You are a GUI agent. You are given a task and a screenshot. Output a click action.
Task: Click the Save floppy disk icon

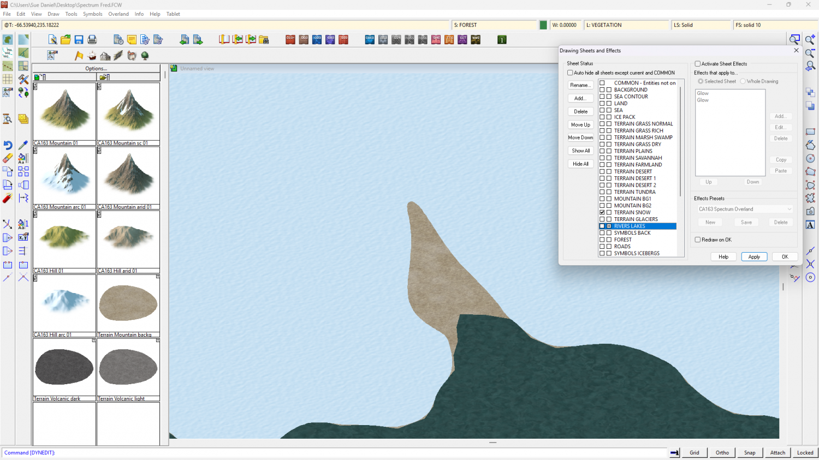79,40
